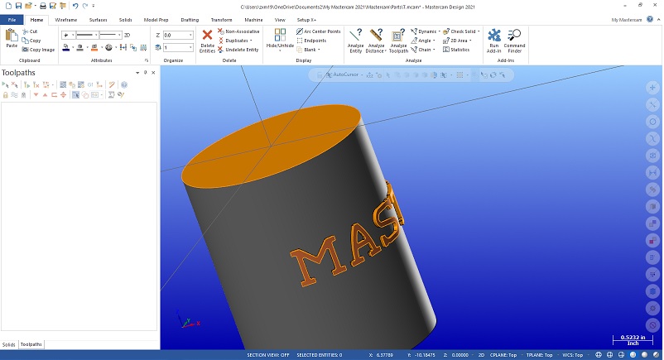
Task: Click CPLANE: Top in status bar
Action: [x=503, y=355]
